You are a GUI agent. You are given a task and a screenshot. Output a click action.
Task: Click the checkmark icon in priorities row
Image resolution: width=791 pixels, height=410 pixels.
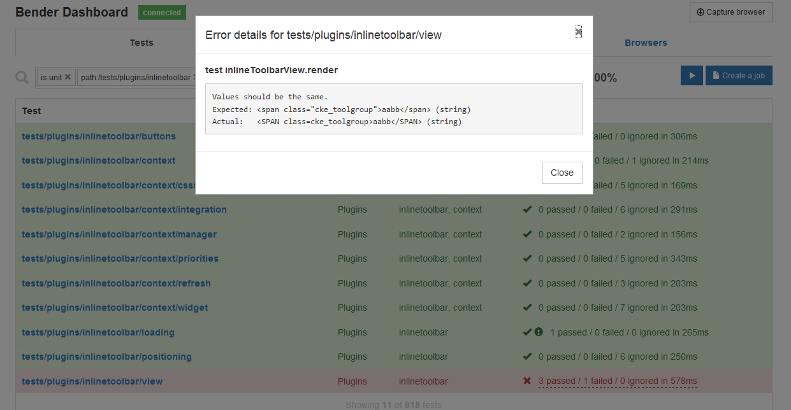click(527, 258)
